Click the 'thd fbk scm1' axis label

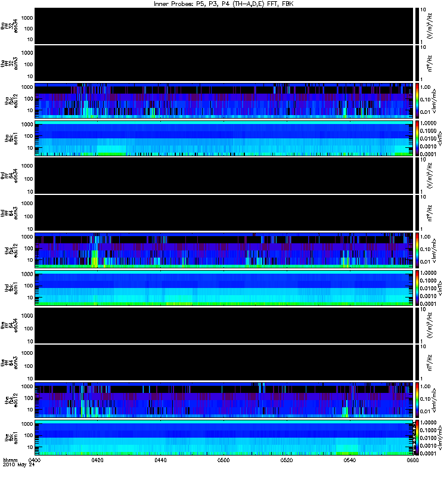11,289
